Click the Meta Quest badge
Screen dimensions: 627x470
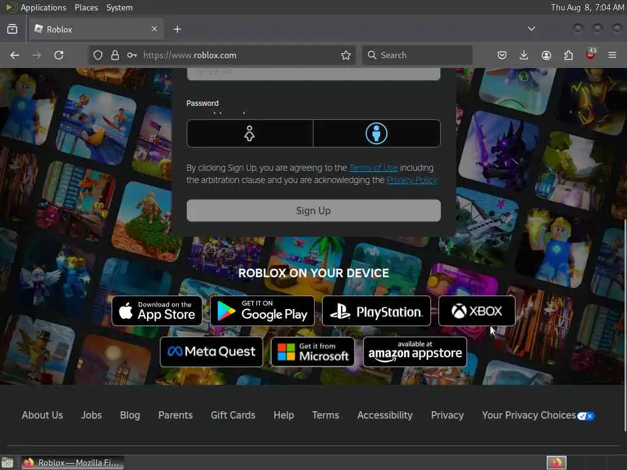click(211, 352)
